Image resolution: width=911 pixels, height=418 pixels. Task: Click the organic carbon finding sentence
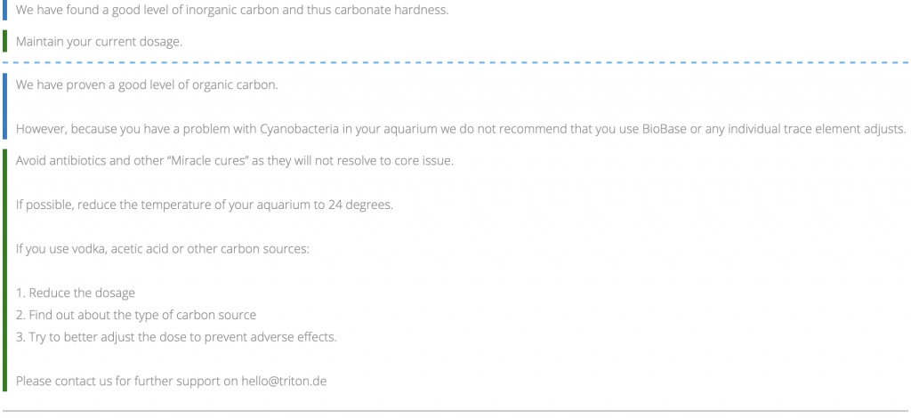click(147, 85)
